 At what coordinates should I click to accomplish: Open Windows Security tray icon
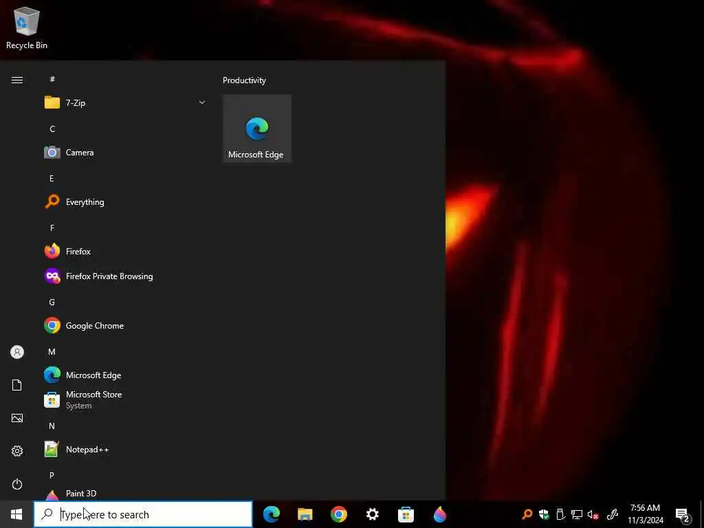coord(544,514)
